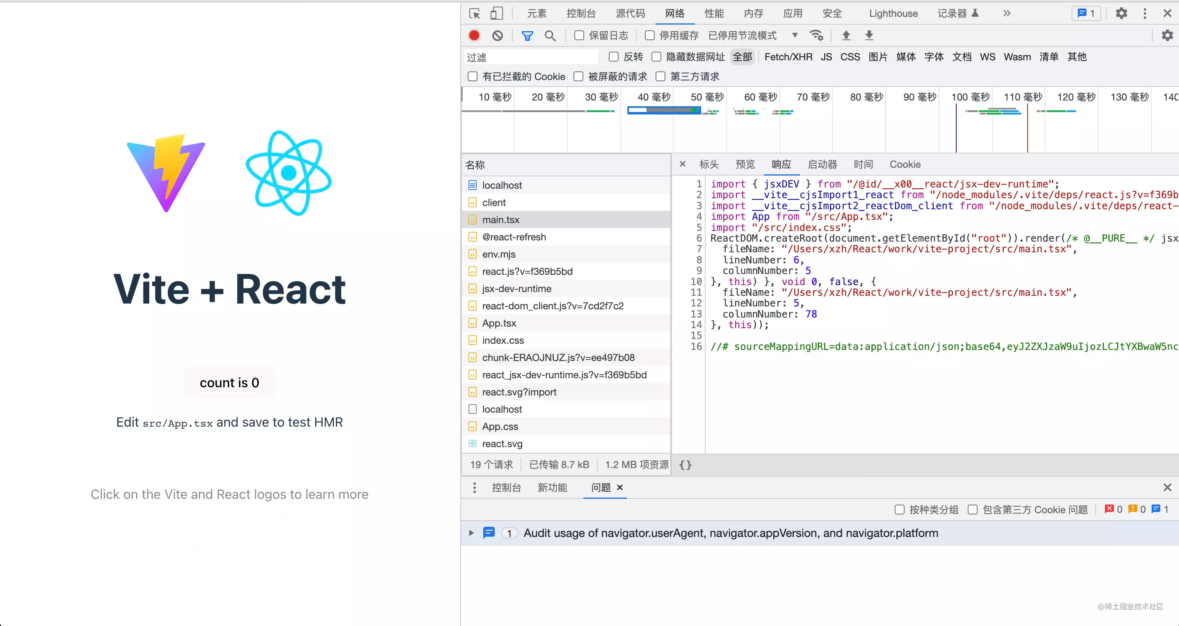Switch to 新功能 drawer tab
This screenshot has width=1179, height=626.
point(553,487)
